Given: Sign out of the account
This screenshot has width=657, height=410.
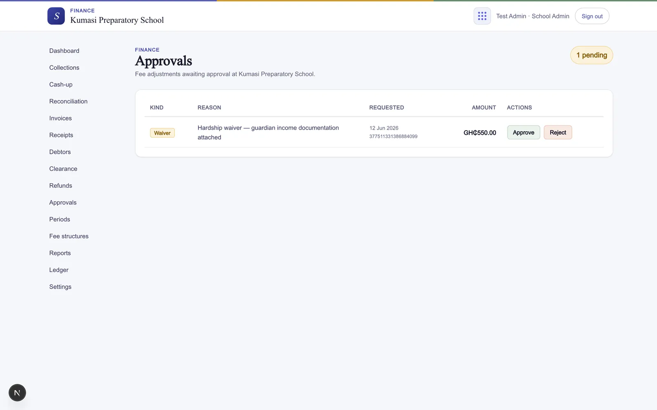Looking at the screenshot, I should [x=592, y=16].
